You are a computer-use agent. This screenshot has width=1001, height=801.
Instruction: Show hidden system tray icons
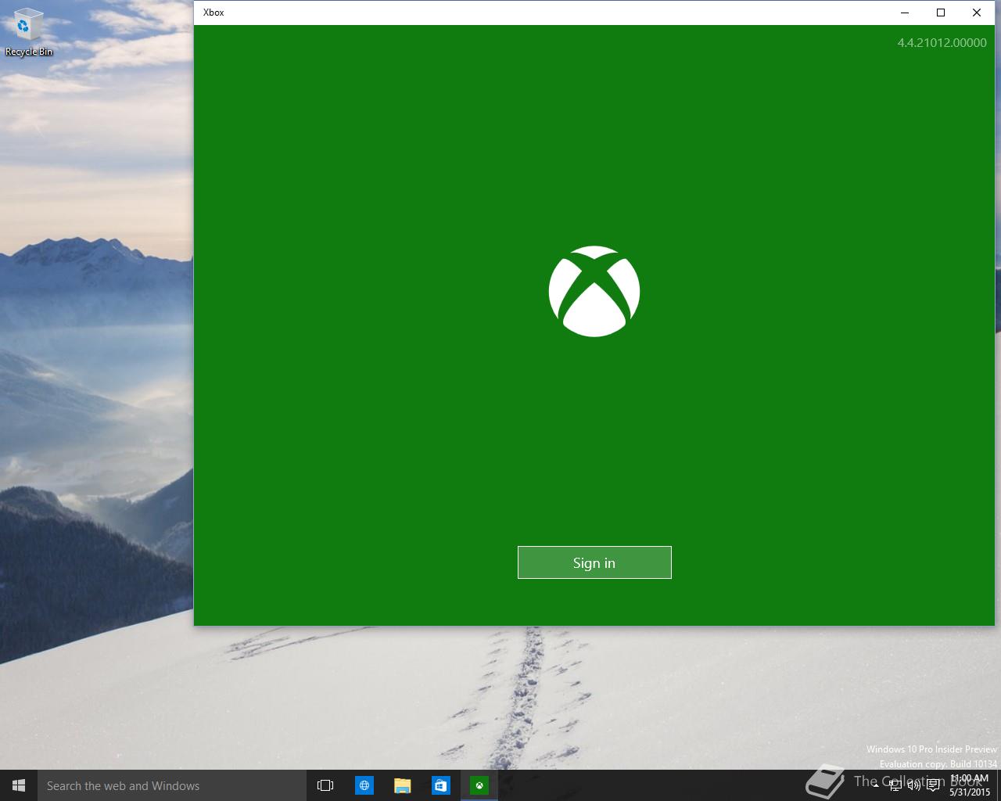tap(876, 786)
